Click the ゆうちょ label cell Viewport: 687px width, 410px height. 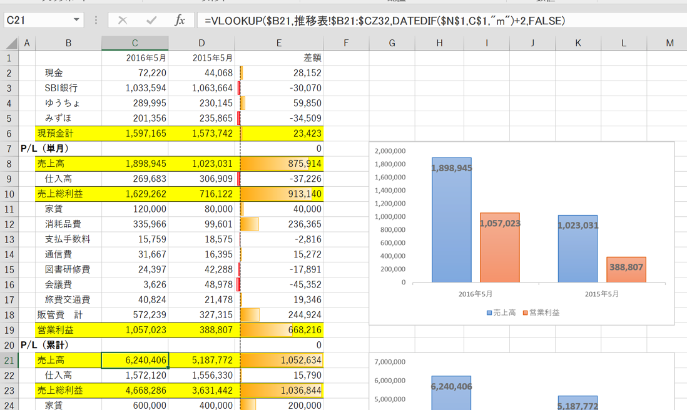[x=68, y=103]
